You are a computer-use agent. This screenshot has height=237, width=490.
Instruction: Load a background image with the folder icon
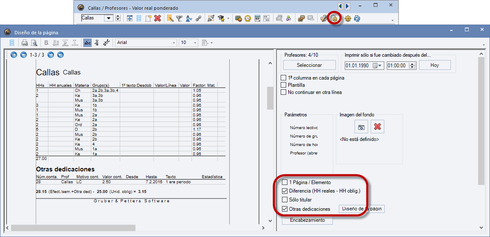(x=361, y=127)
